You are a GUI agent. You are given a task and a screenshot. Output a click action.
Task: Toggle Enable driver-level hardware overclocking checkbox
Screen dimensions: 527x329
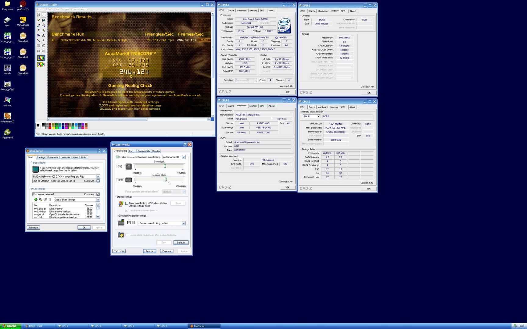(117, 157)
